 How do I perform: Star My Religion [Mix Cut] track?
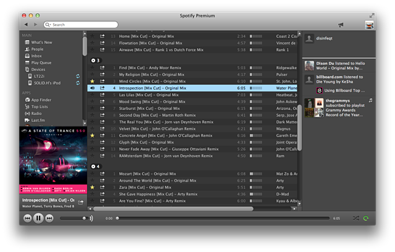[93, 74]
